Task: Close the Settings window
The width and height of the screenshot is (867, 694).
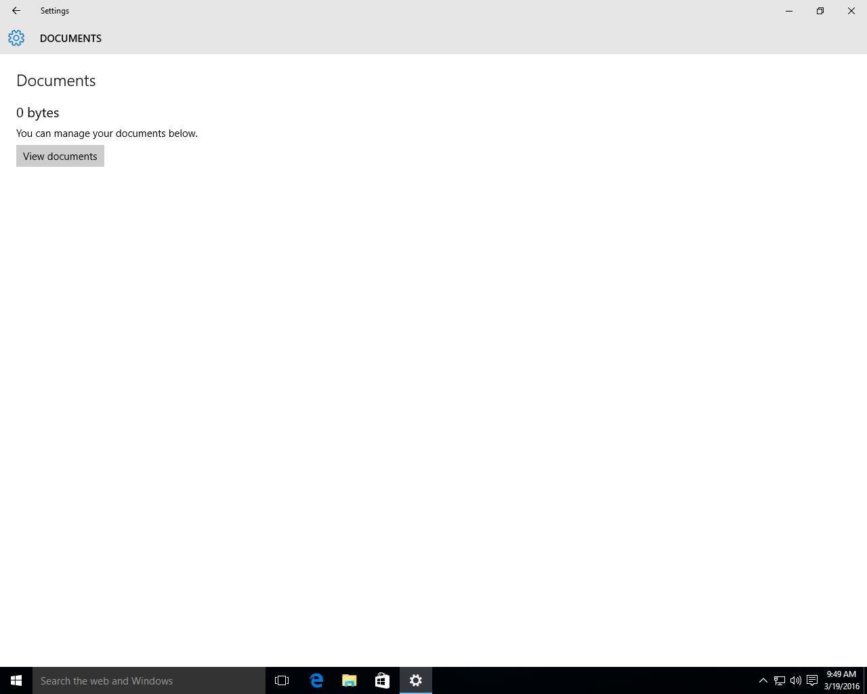Action: [851, 11]
